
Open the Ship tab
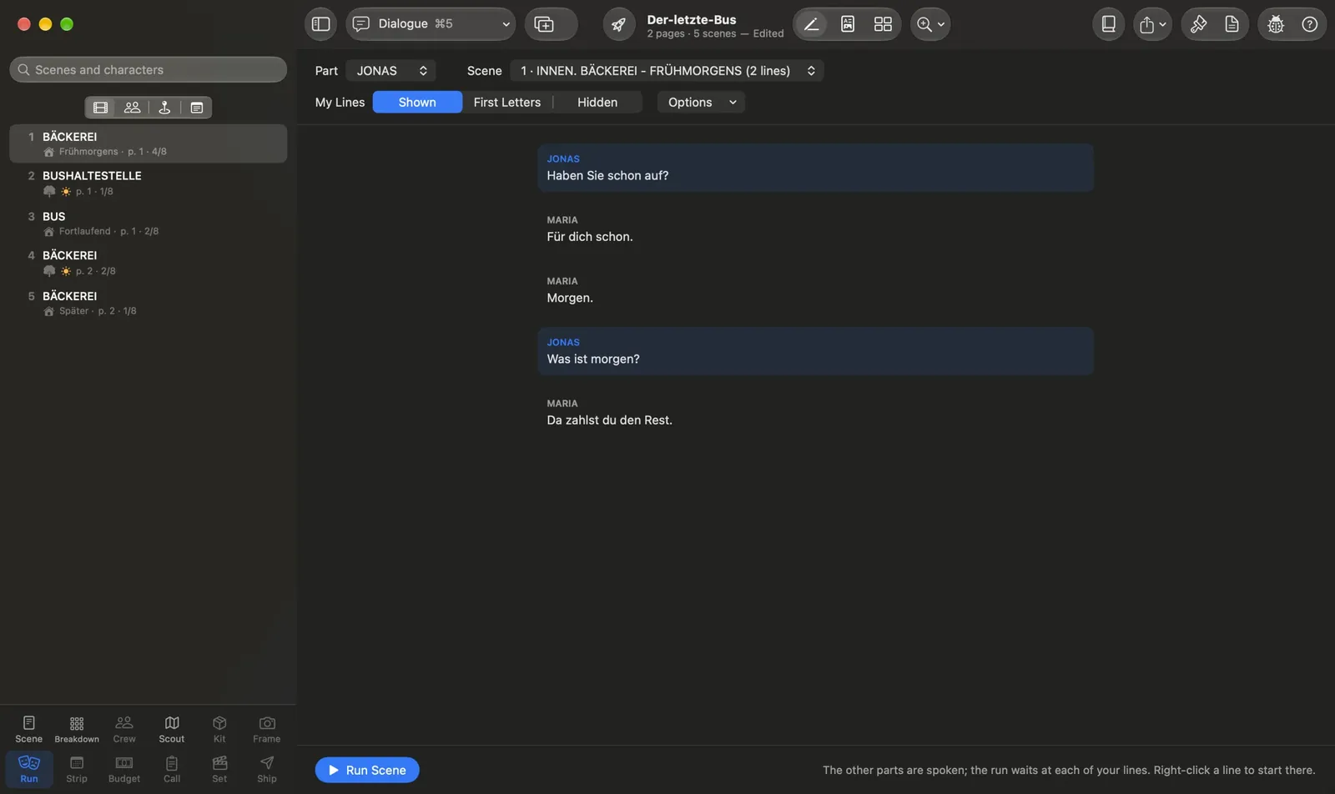click(x=267, y=769)
